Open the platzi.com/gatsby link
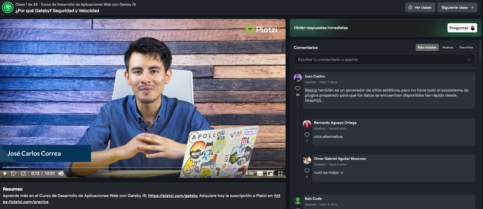Viewport: 483px width, 209px height. [x=173, y=196]
